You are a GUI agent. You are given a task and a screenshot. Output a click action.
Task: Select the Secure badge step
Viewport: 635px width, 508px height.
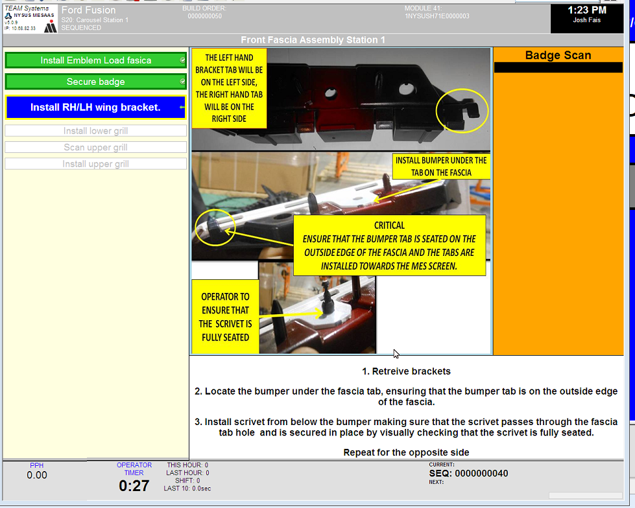point(95,82)
